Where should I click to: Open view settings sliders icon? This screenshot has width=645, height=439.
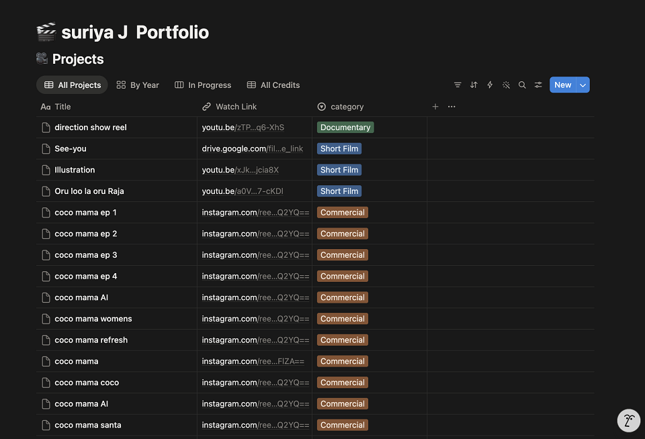538,85
